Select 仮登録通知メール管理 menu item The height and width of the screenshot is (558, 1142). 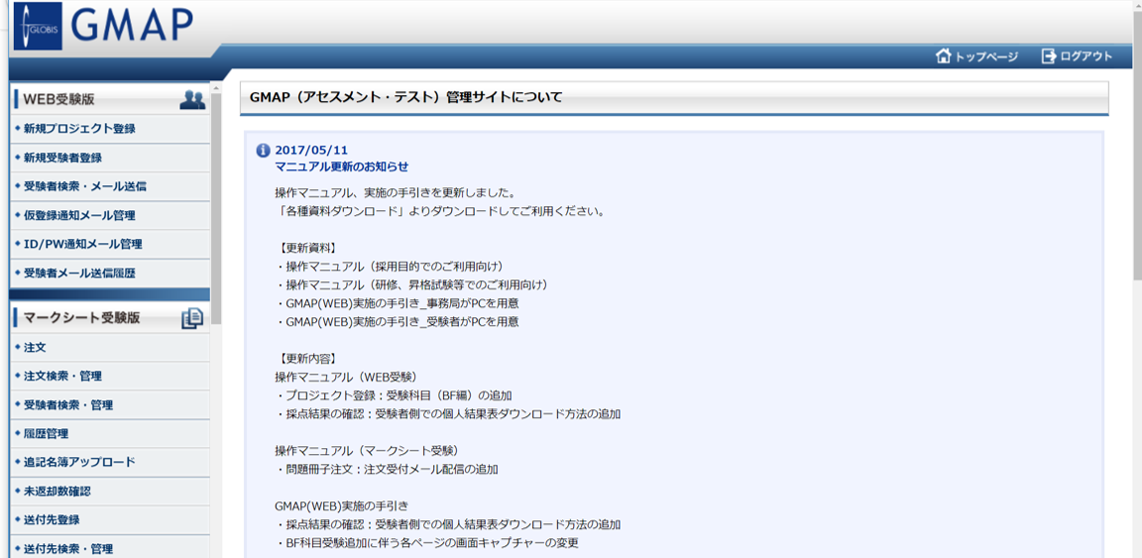79,215
